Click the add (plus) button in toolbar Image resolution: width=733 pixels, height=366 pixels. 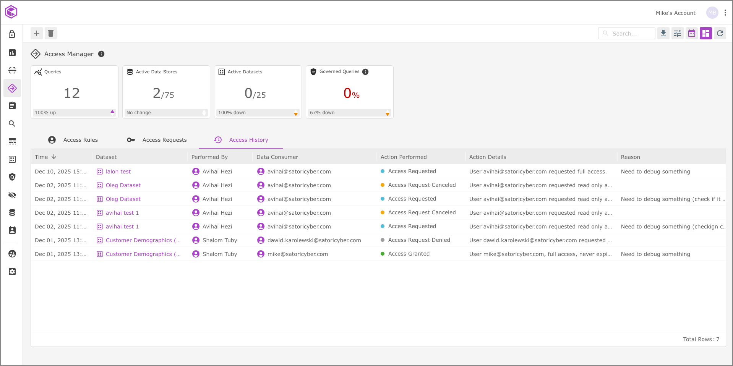coord(37,33)
